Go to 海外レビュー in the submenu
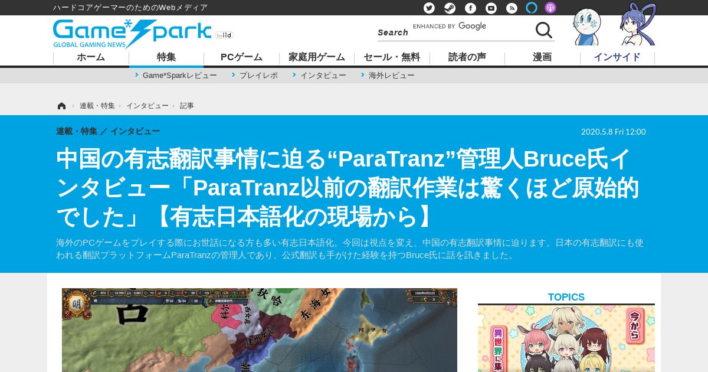This screenshot has height=372, width=708. tap(391, 76)
